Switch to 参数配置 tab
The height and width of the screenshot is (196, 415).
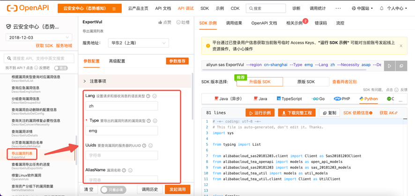click(92, 61)
